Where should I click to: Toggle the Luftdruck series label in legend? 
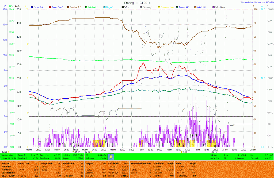[x=93, y=7]
